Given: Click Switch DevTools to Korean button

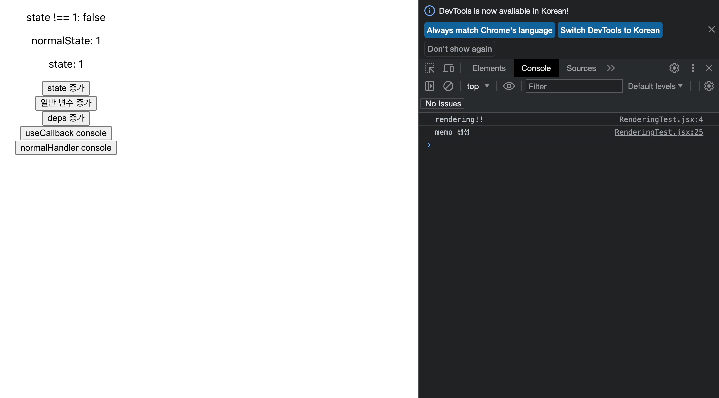Looking at the screenshot, I should pos(610,30).
